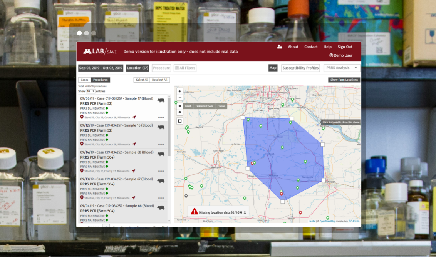Open the Location (57) filter
Viewport: 436px width, 257px height.
point(138,68)
